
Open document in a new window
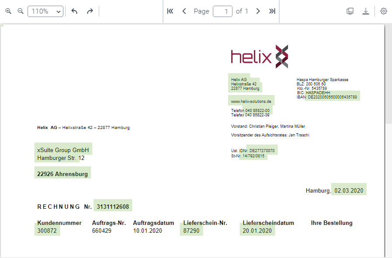tap(350, 11)
